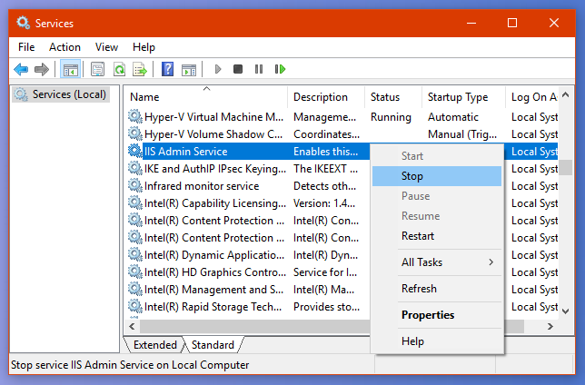Open the View menu

(x=106, y=47)
